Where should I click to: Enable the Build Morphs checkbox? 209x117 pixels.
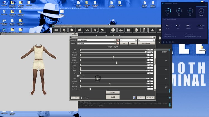point(82,98)
